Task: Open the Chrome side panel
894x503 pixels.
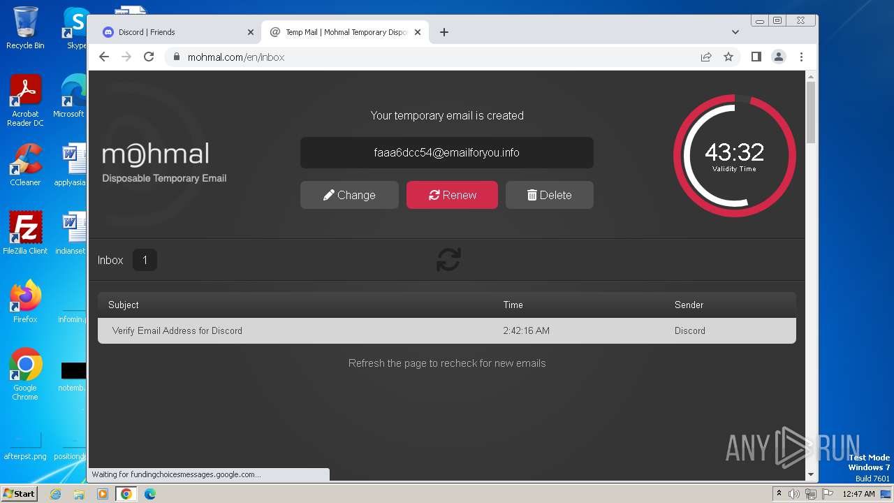Action: [756, 57]
